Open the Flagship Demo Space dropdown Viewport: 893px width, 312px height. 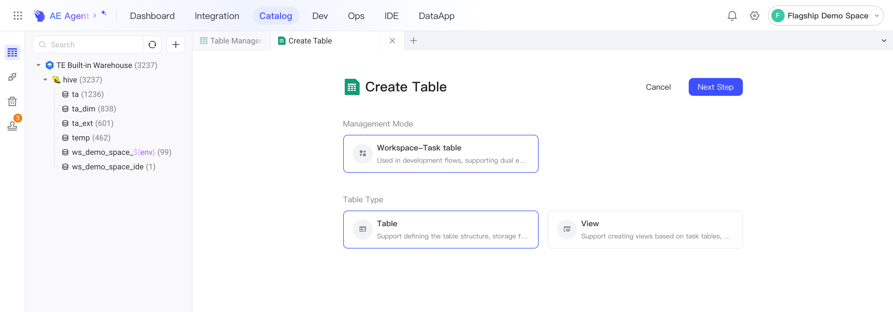[825, 16]
